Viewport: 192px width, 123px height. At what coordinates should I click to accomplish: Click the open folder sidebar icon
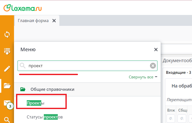pos(7,86)
